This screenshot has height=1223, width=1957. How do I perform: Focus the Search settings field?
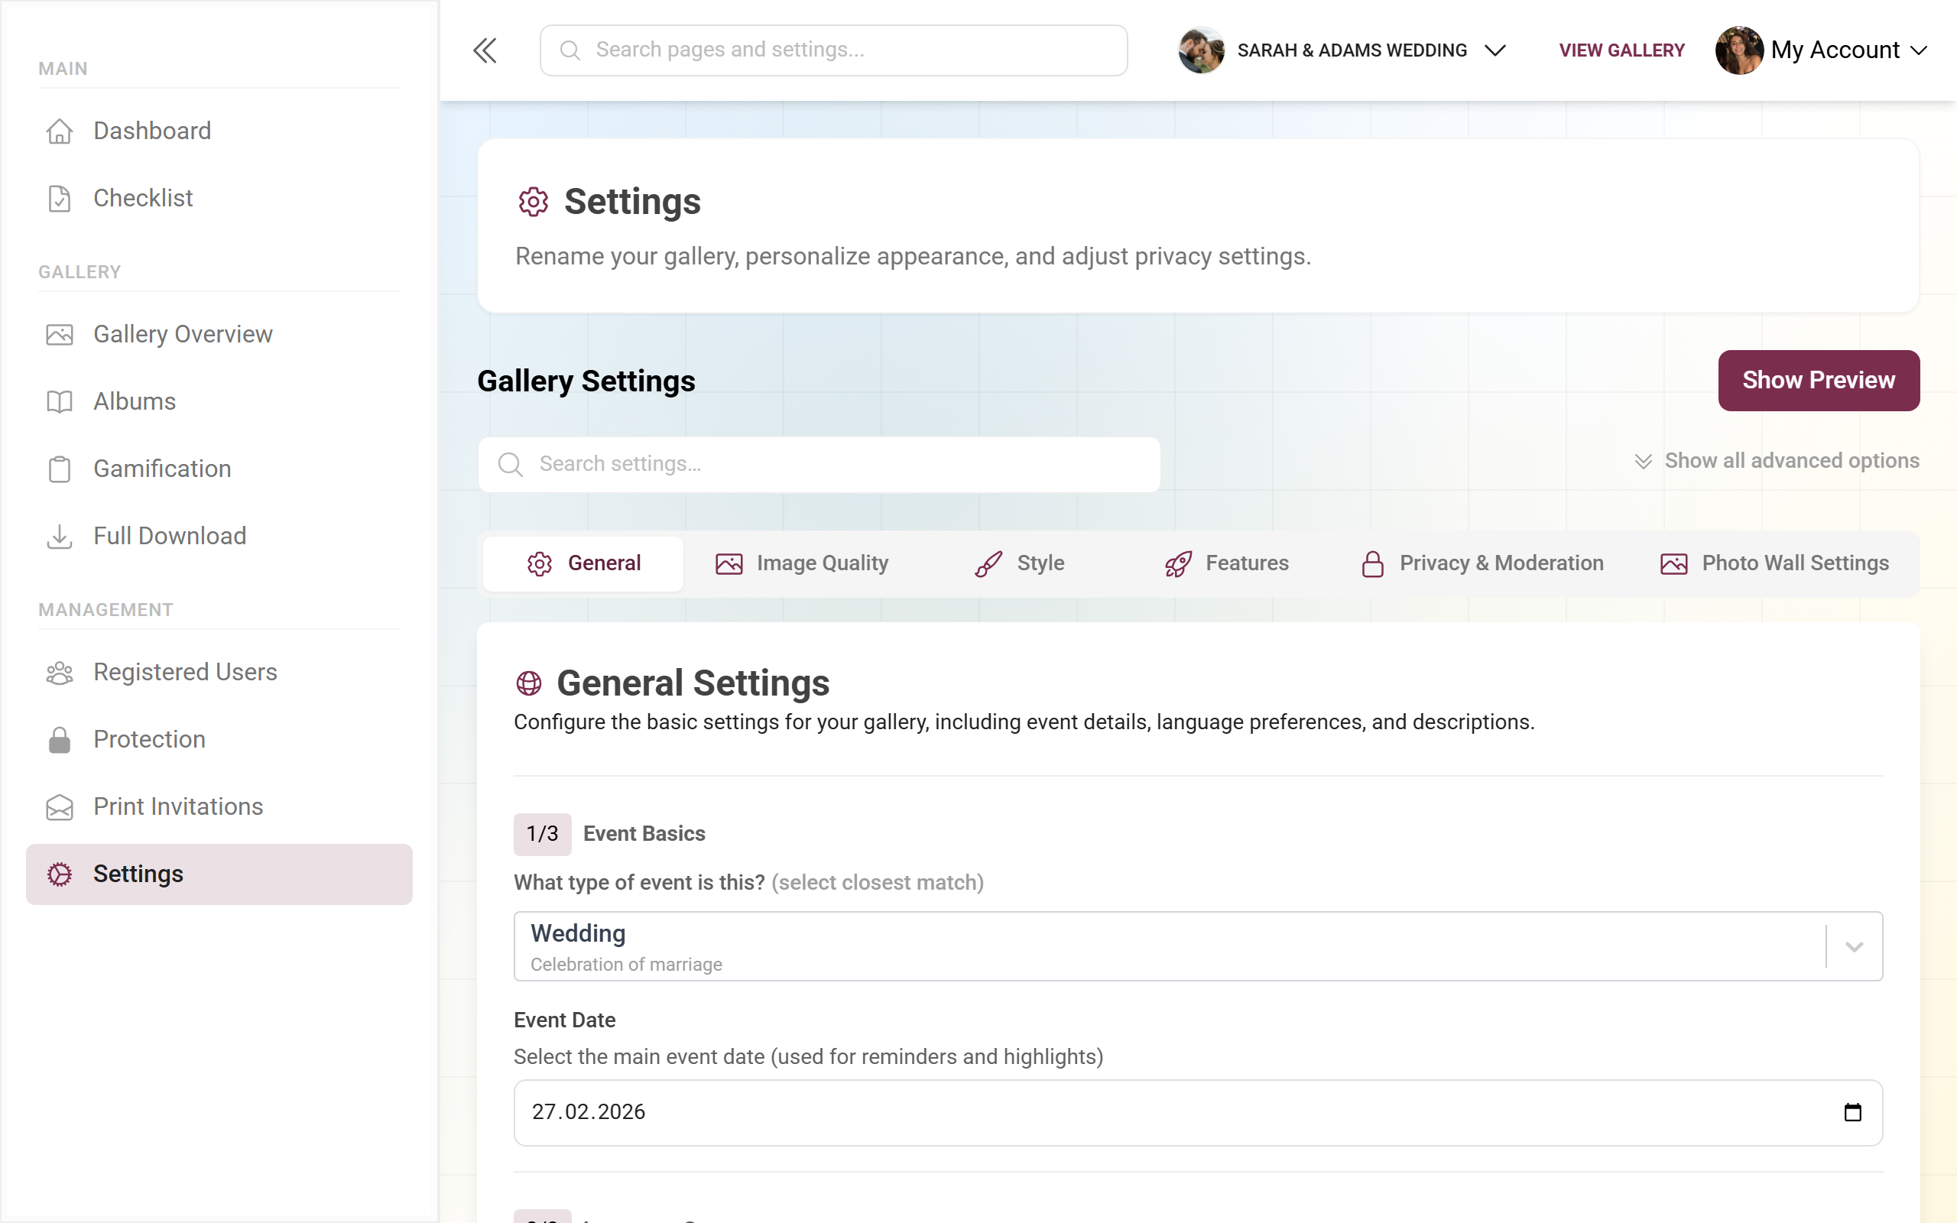(819, 464)
